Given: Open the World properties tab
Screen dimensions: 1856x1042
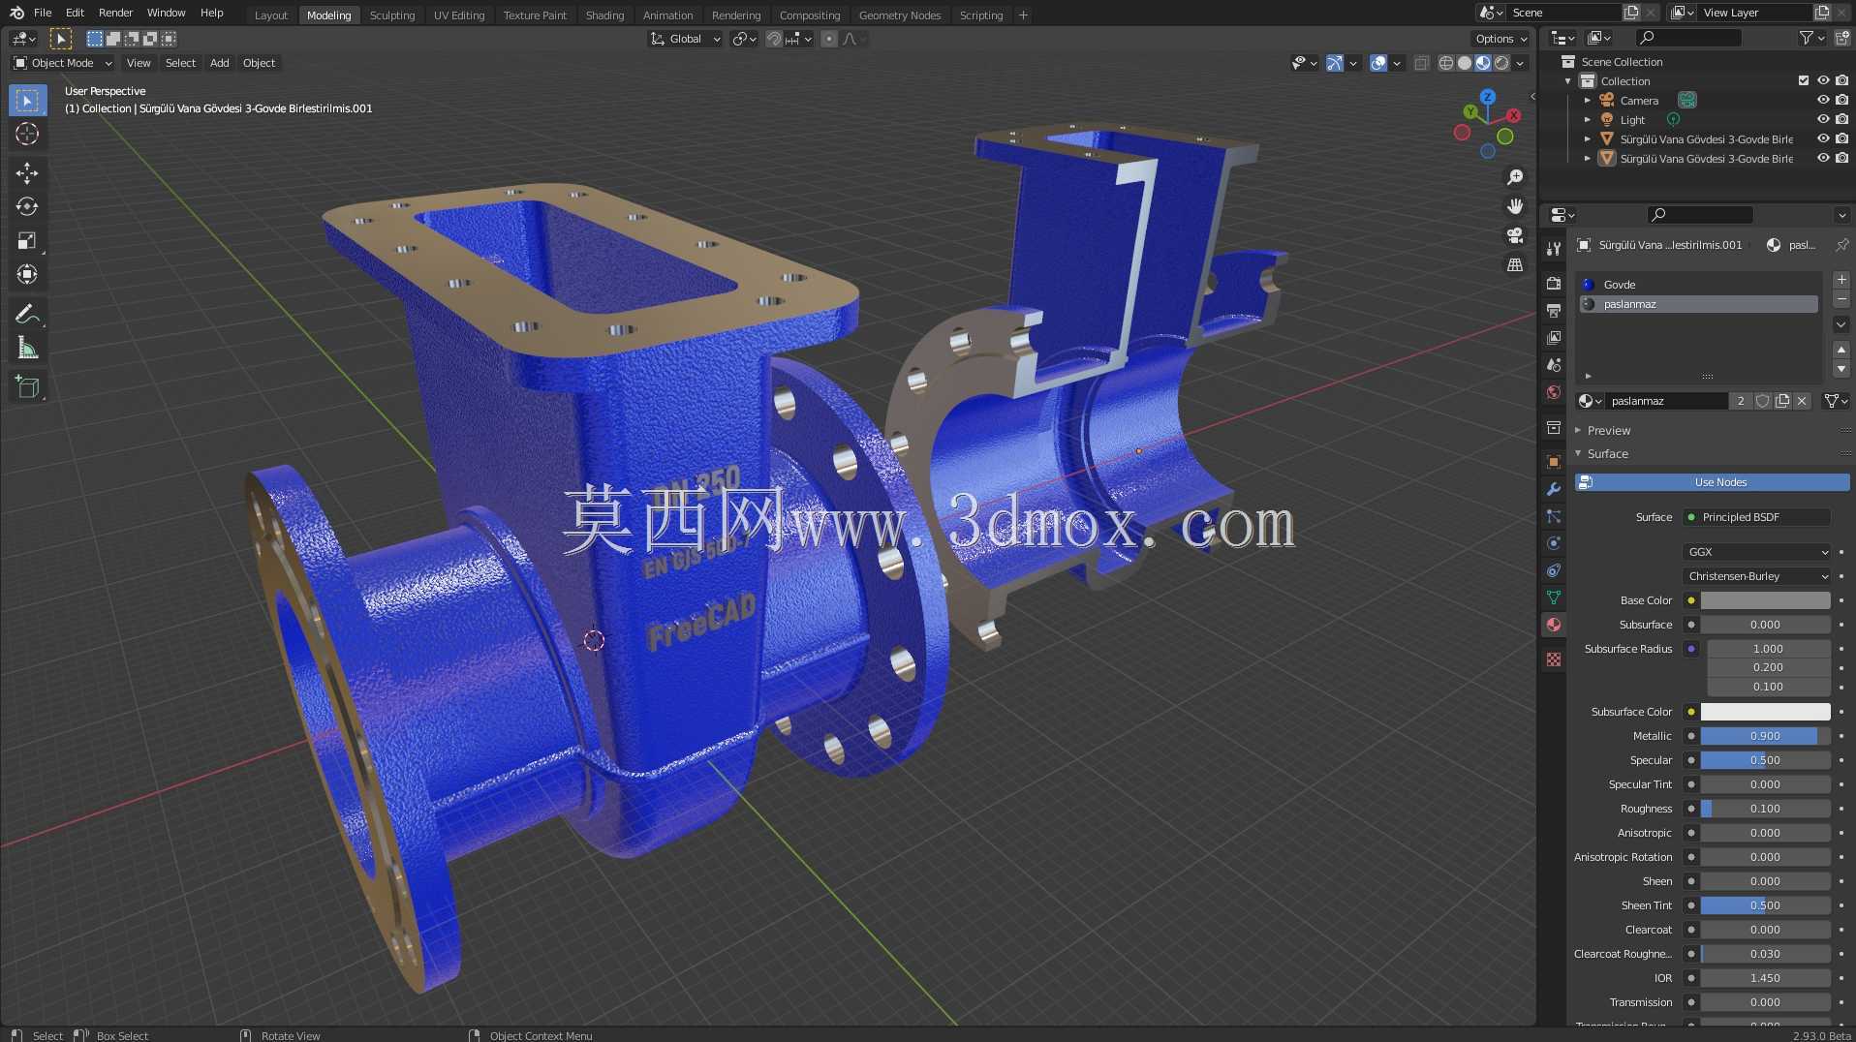Looking at the screenshot, I should click(x=1554, y=392).
